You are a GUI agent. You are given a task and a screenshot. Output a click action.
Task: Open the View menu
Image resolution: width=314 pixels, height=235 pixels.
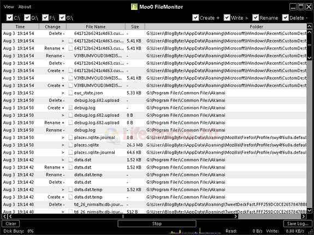pyautogui.click(x=9, y=7)
